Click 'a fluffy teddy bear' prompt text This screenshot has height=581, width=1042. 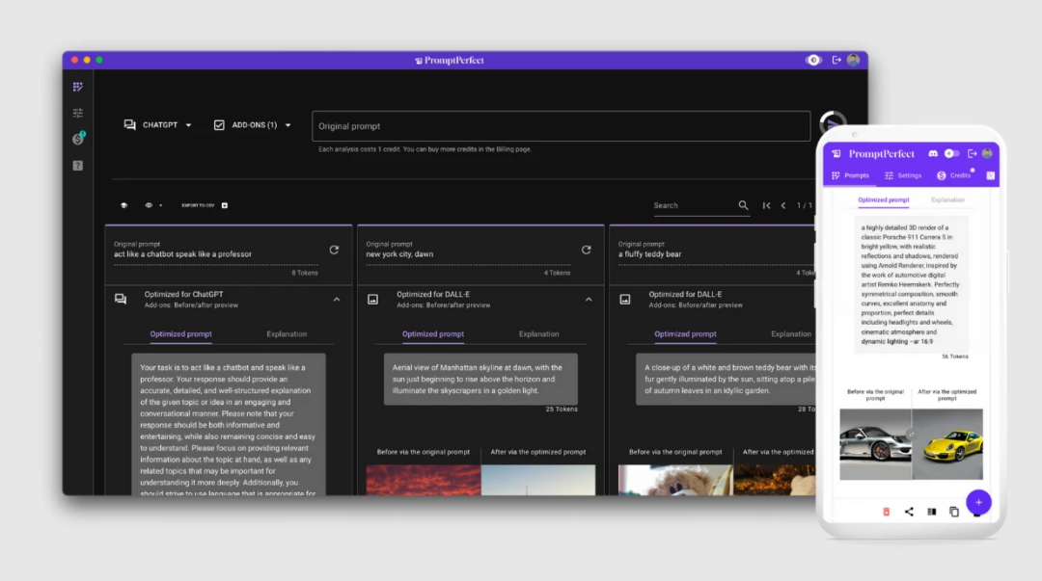coord(649,254)
